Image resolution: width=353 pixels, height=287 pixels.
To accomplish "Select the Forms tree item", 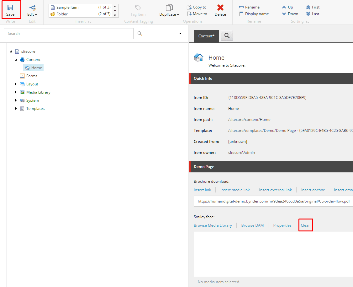I will (x=32, y=76).
